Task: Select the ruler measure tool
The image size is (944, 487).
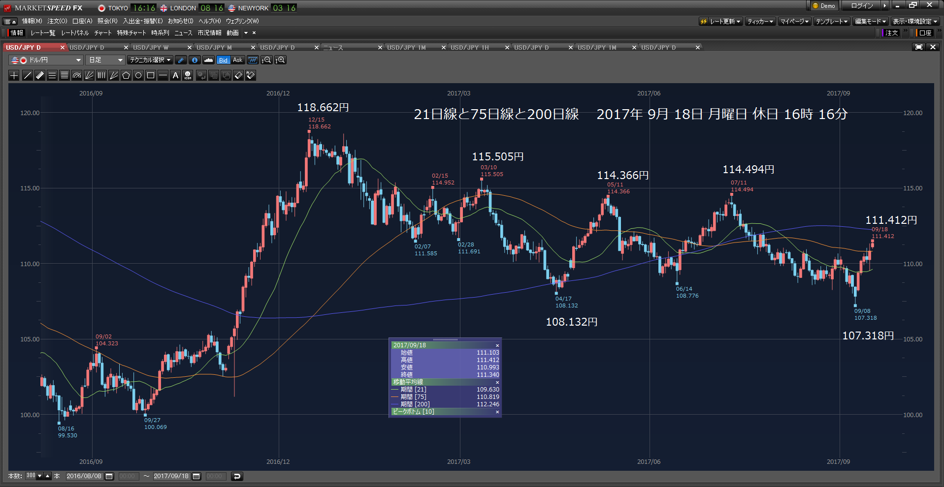Action: tap(40, 75)
